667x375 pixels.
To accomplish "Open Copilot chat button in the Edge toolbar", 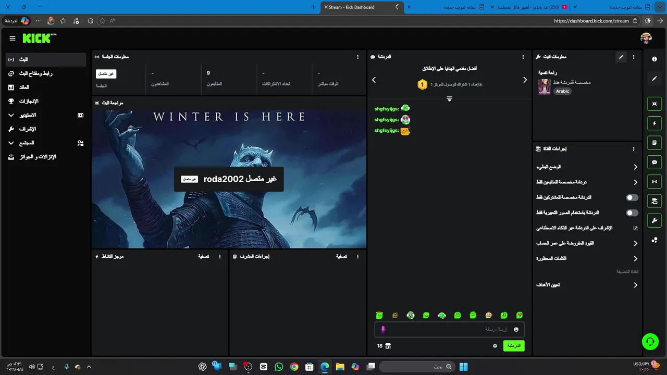I will 18,21.
